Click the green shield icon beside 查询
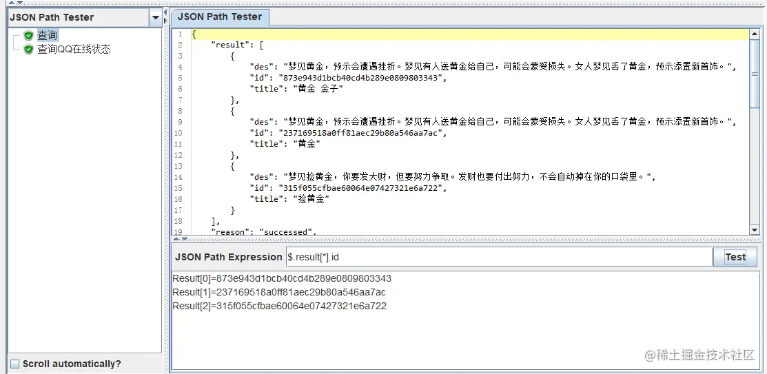The image size is (767, 374). (29, 35)
